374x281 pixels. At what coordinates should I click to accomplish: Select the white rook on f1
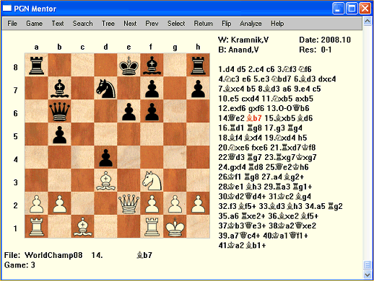coord(152,226)
